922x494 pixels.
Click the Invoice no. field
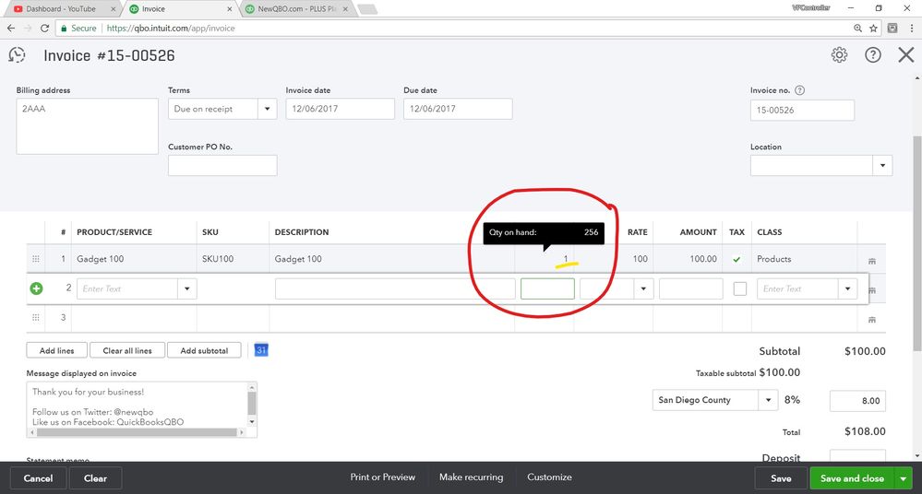(802, 111)
